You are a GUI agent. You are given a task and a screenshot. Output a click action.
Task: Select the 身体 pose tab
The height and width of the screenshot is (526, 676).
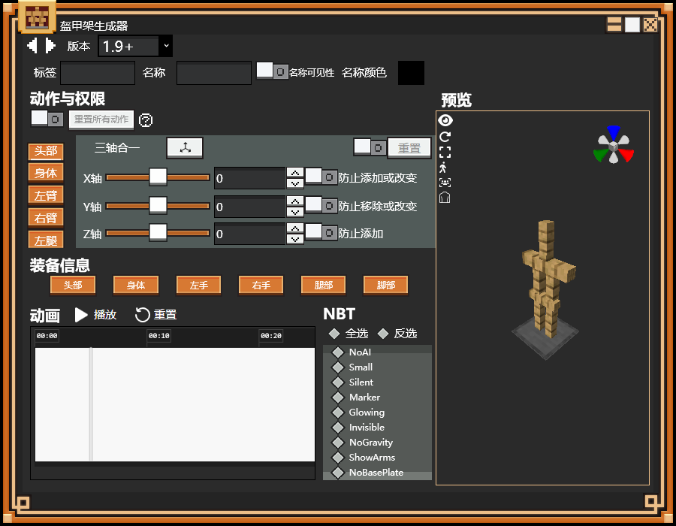[46, 174]
